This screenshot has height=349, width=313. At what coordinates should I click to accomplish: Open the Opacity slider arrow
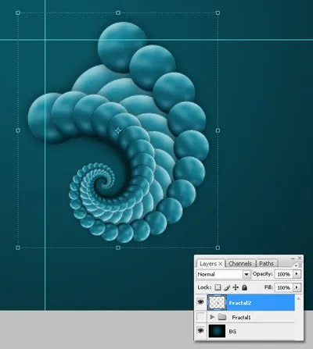coord(297,274)
